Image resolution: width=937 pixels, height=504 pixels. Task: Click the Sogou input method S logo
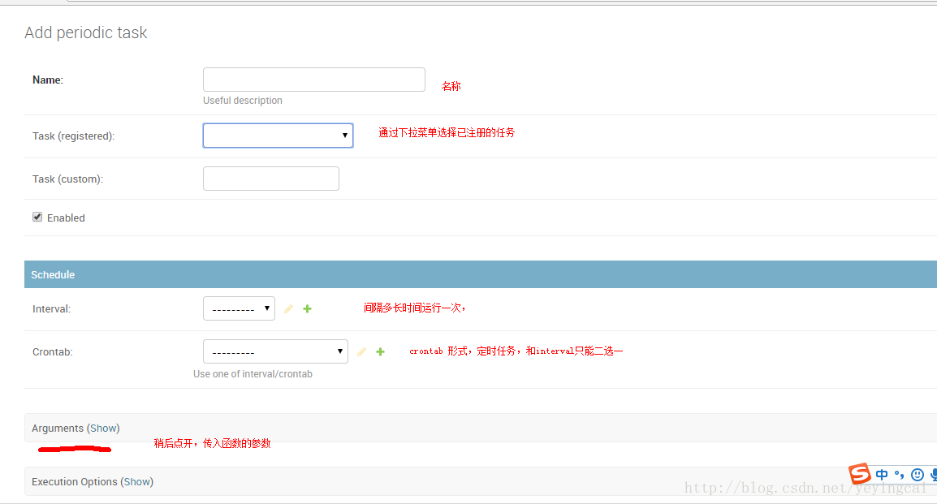[x=859, y=474]
